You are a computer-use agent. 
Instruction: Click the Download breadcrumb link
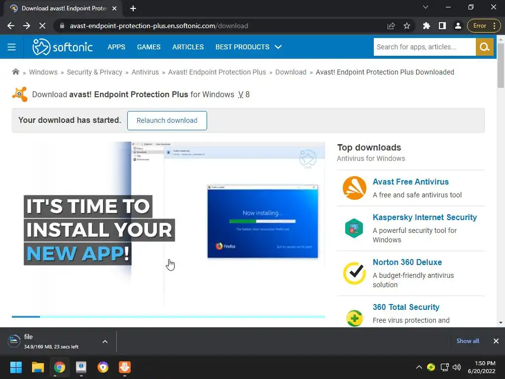tap(291, 72)
